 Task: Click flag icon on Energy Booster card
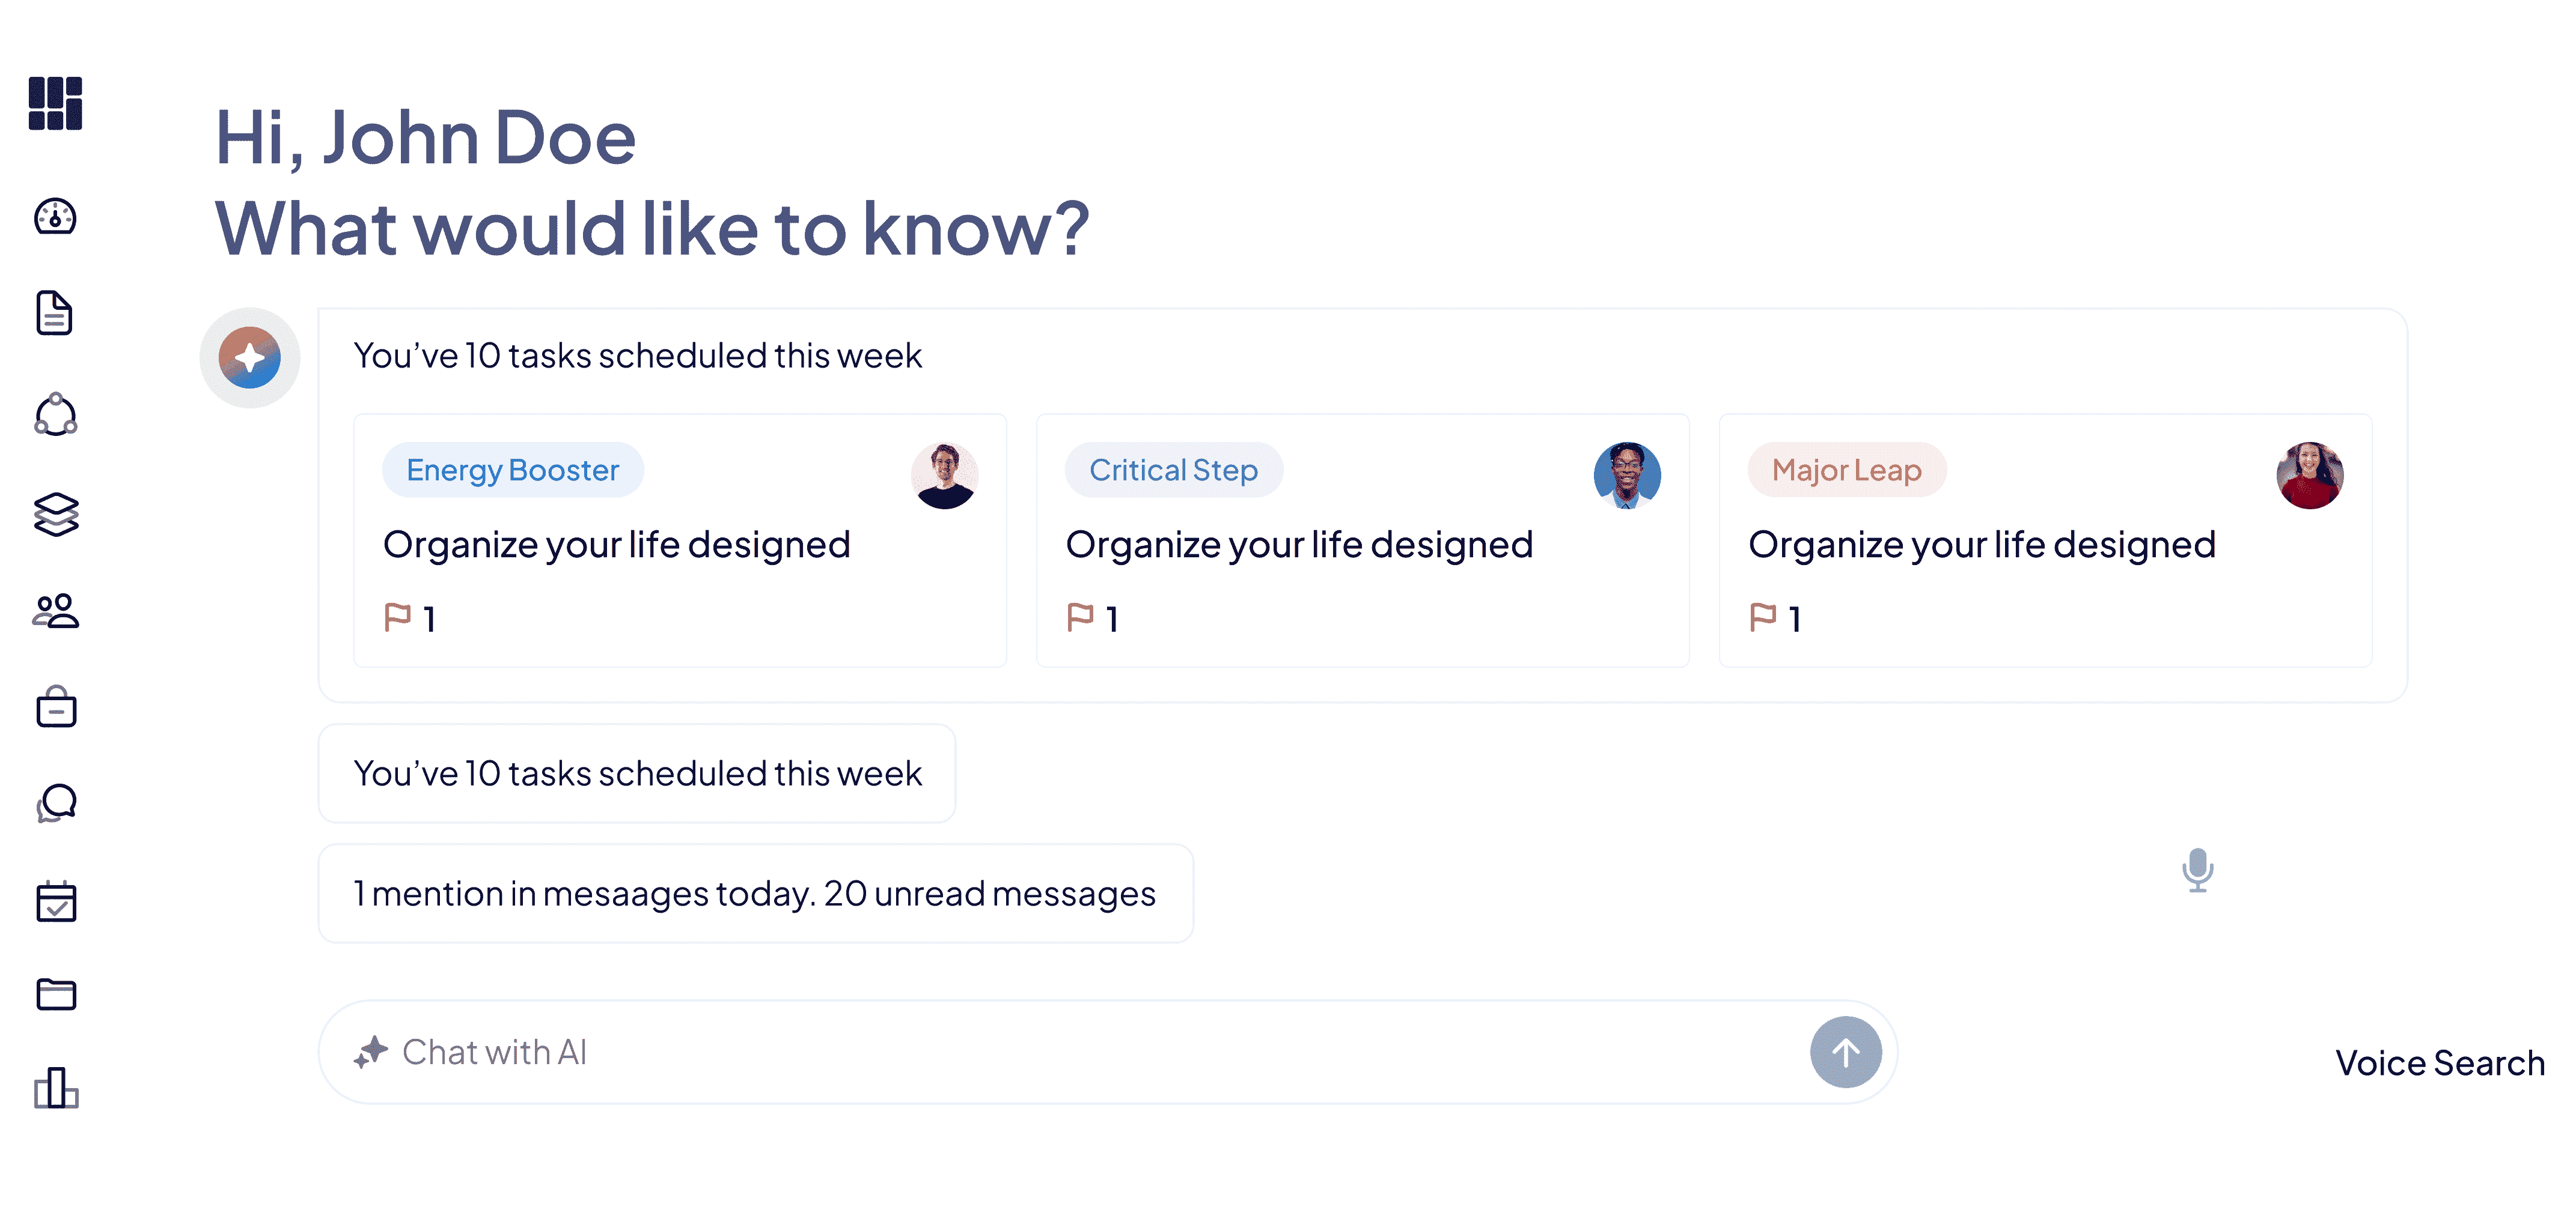click(x=398, y=617)
